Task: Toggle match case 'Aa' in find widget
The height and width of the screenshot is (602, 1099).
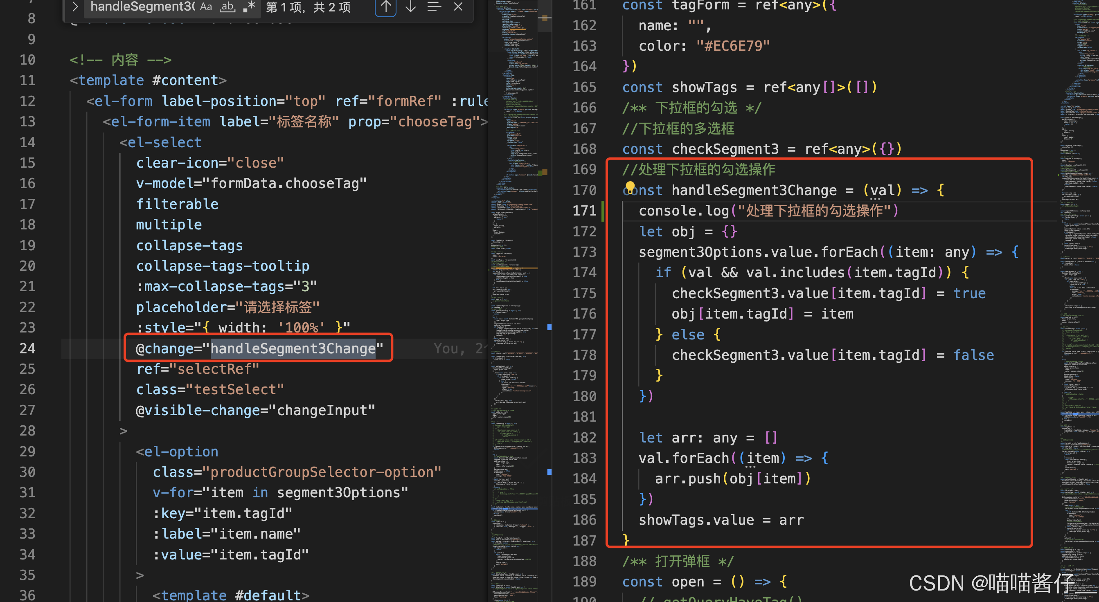Action: (207, 7)
